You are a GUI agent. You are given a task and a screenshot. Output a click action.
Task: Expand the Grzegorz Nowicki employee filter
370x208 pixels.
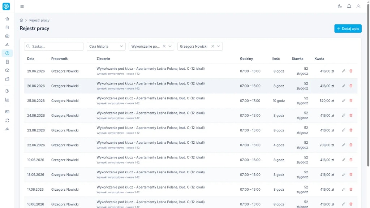pyautogui.click(x=219, y=46)
